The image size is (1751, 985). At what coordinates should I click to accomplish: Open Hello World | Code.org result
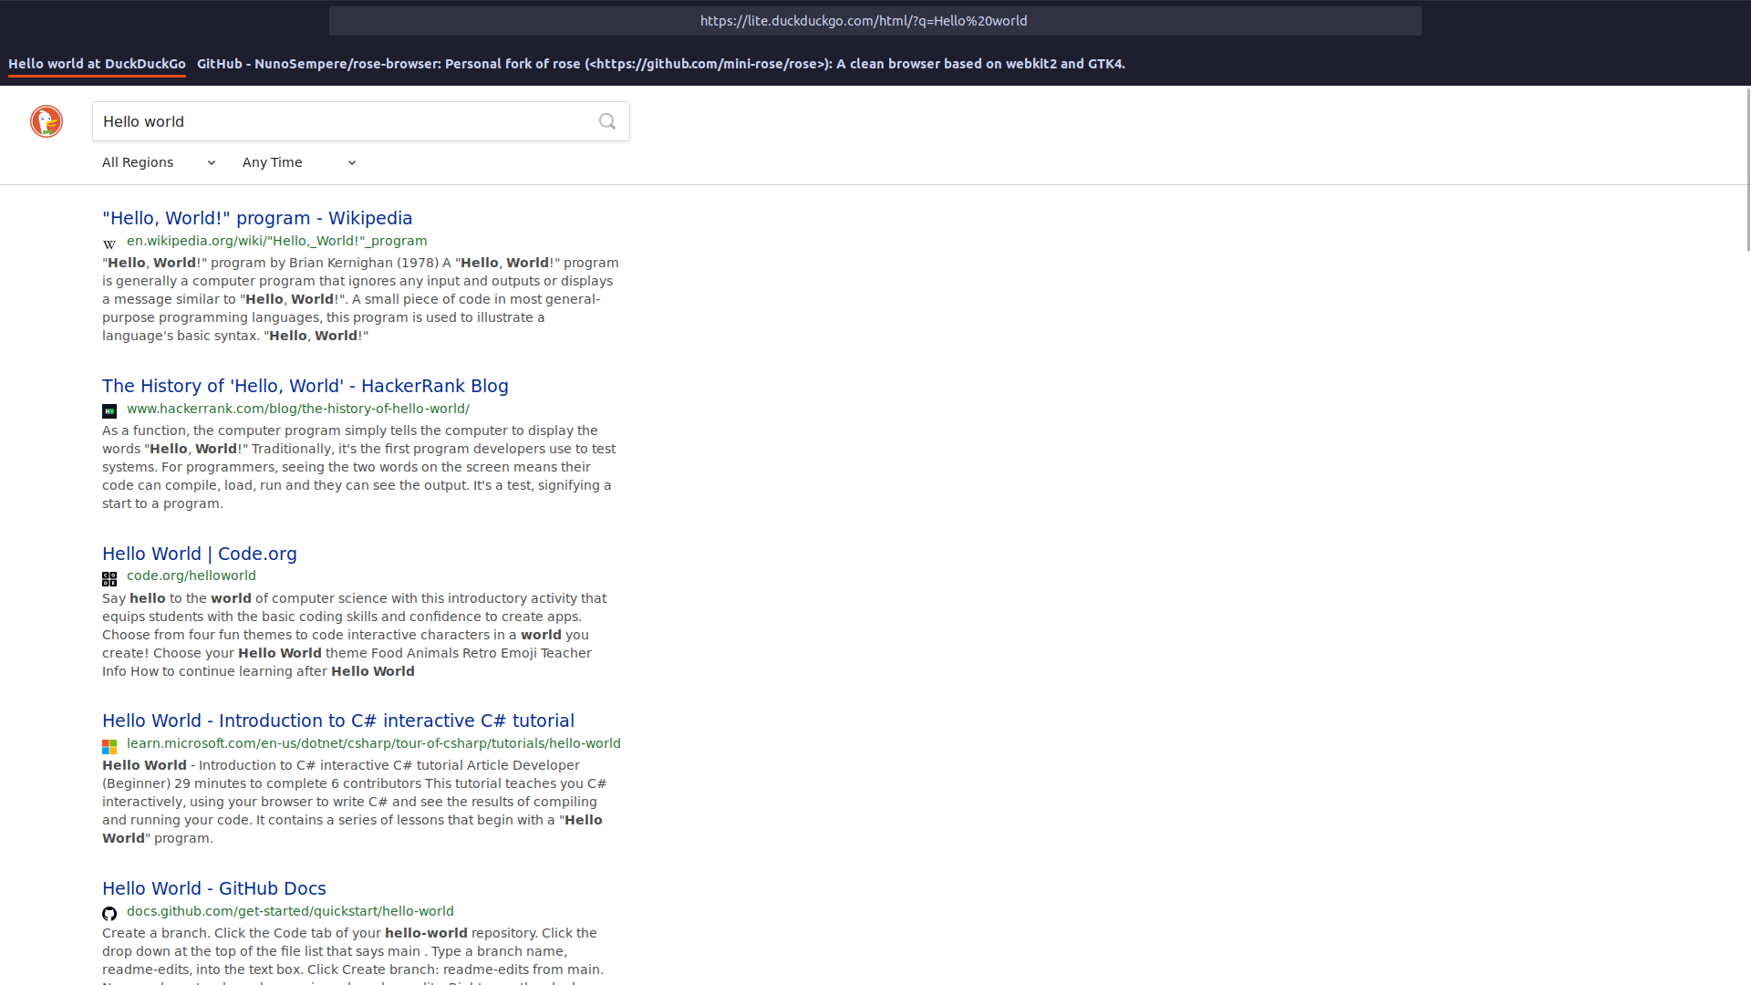click(x=199, y=554)
